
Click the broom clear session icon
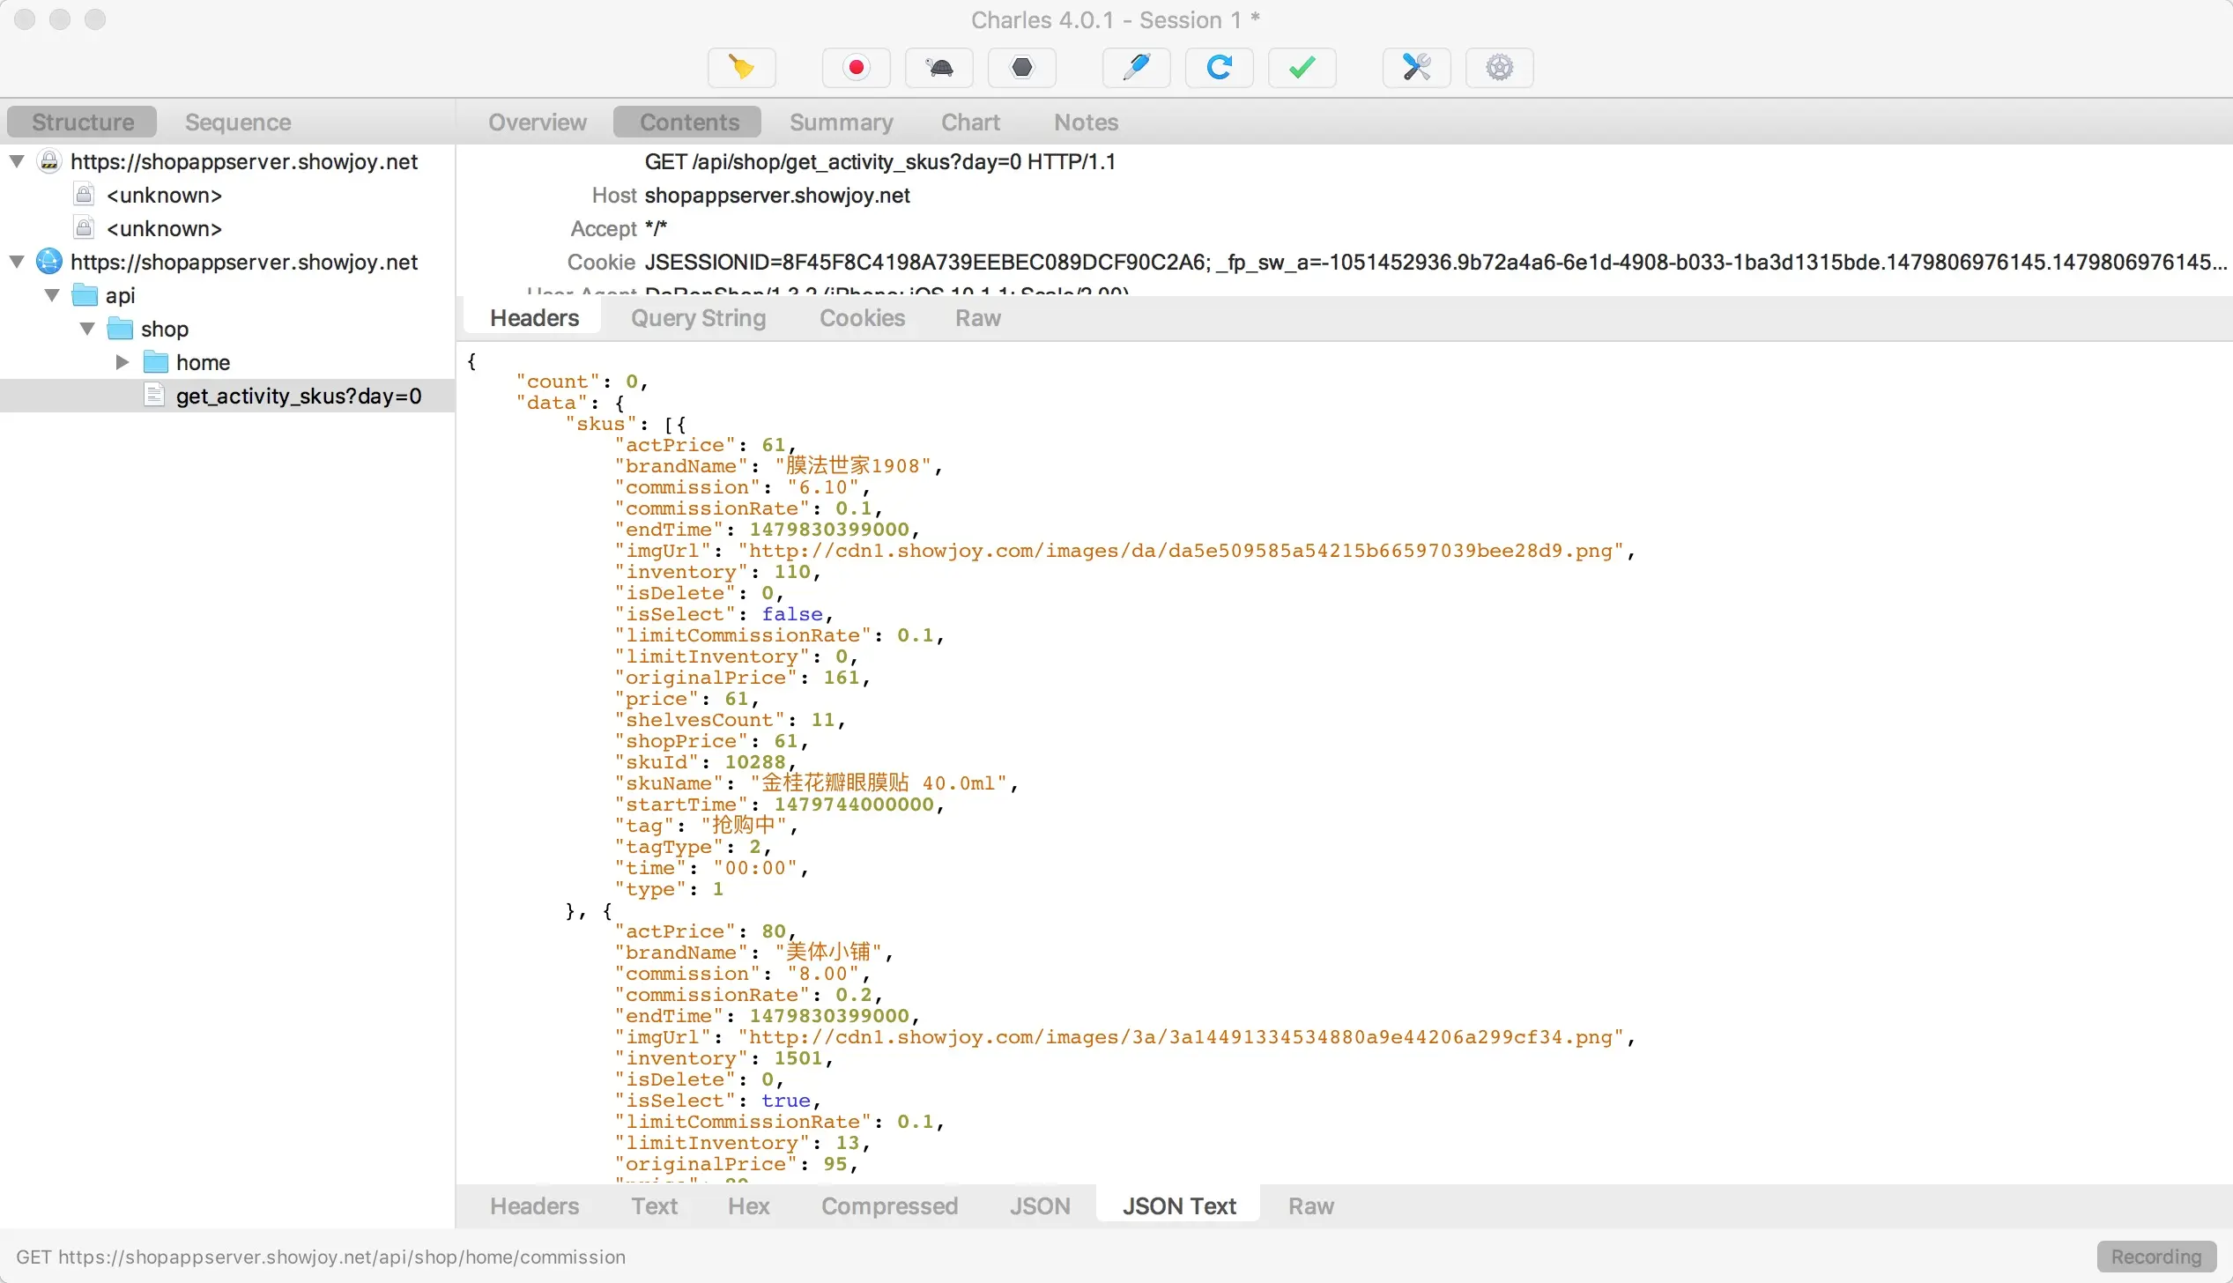(x=741, y=67)
